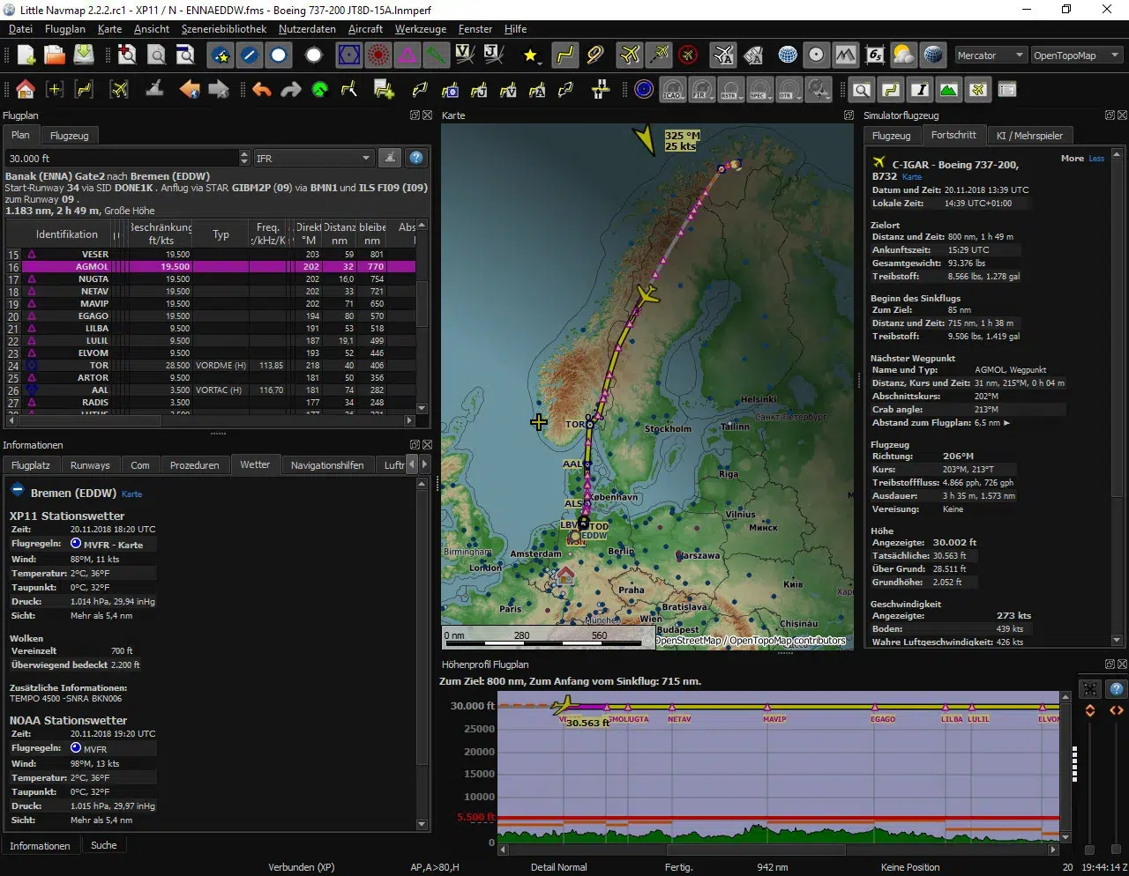Image resolution: width=1129 pixels, height=876 pixels.
Task: Open the OpenTopoMap theme dropdown
Action: (x=1075, y=56)
